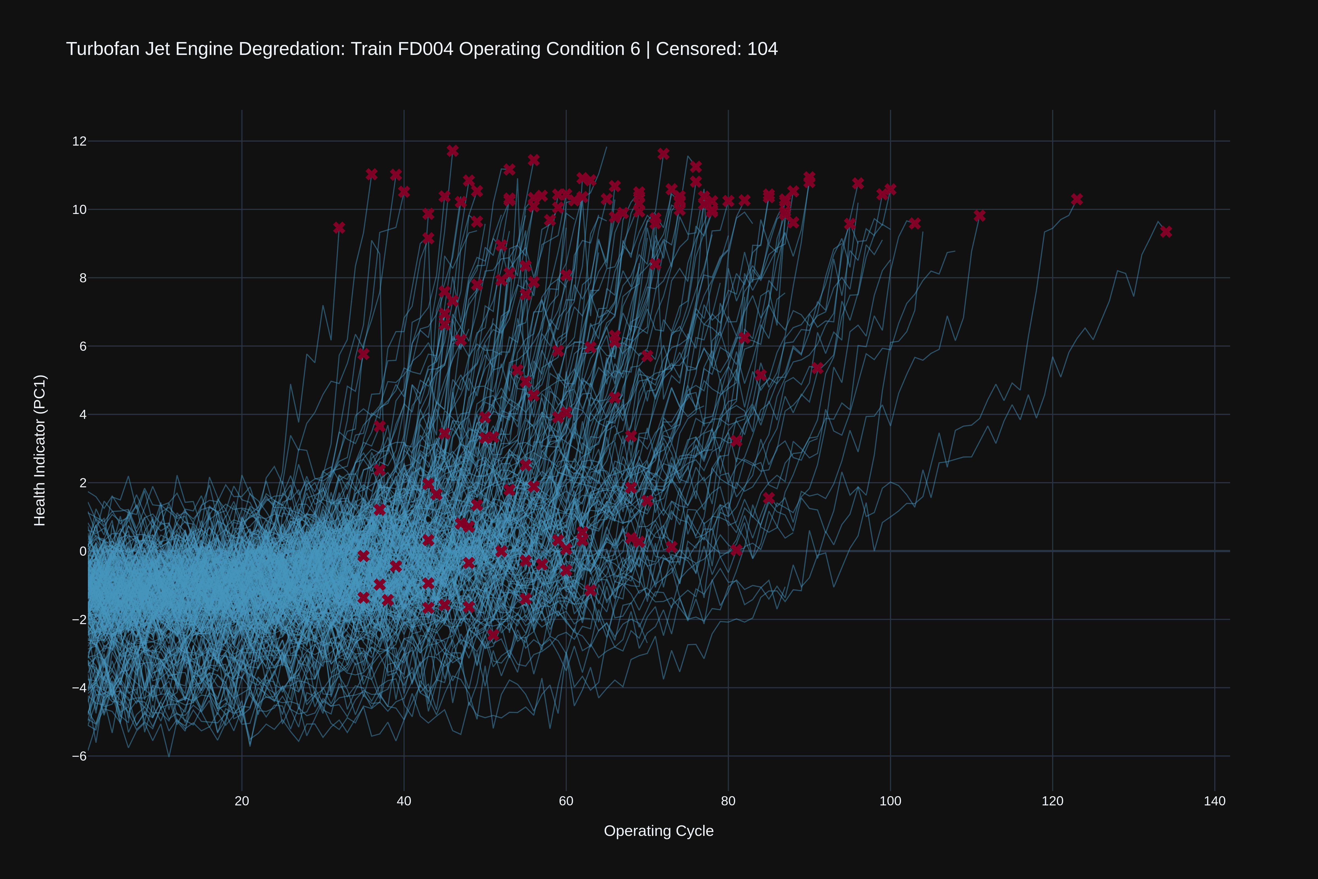Select the rightmost red X marker near cycle 134
This screenshot has width=1318, height=879.
click(1166, 232)
